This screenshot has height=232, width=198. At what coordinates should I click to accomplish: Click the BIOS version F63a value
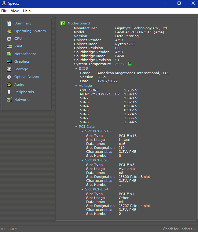click(101, 77)
